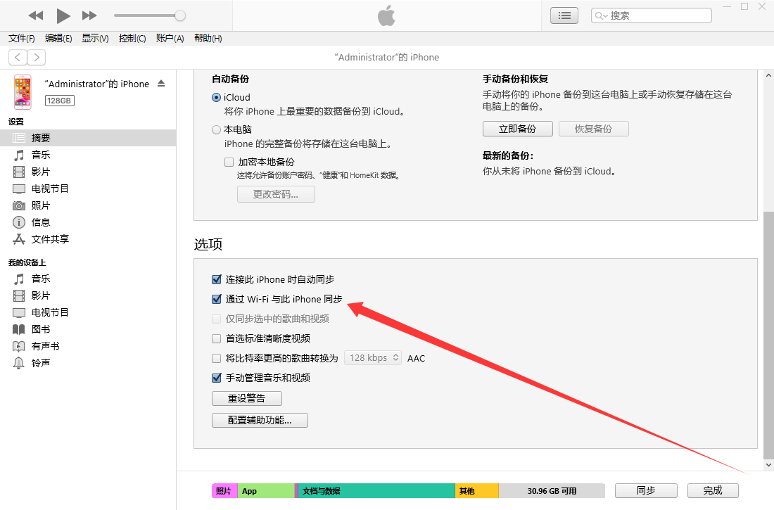This screenshot has width=774, height=510.
Task: Skip to the previous track
Action: [x=36, y=15]
